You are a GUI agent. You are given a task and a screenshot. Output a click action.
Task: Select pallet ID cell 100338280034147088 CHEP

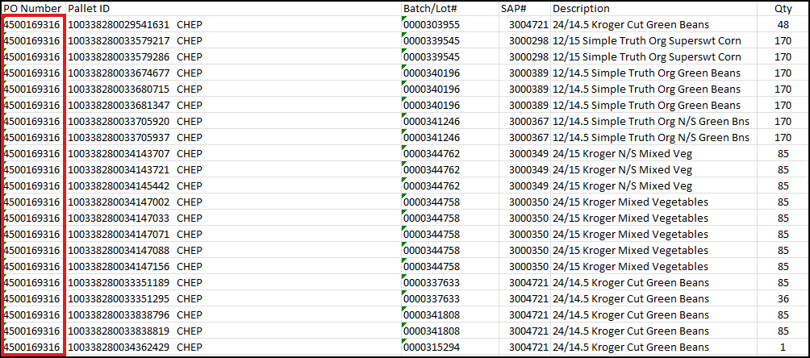tap(233, 250)
